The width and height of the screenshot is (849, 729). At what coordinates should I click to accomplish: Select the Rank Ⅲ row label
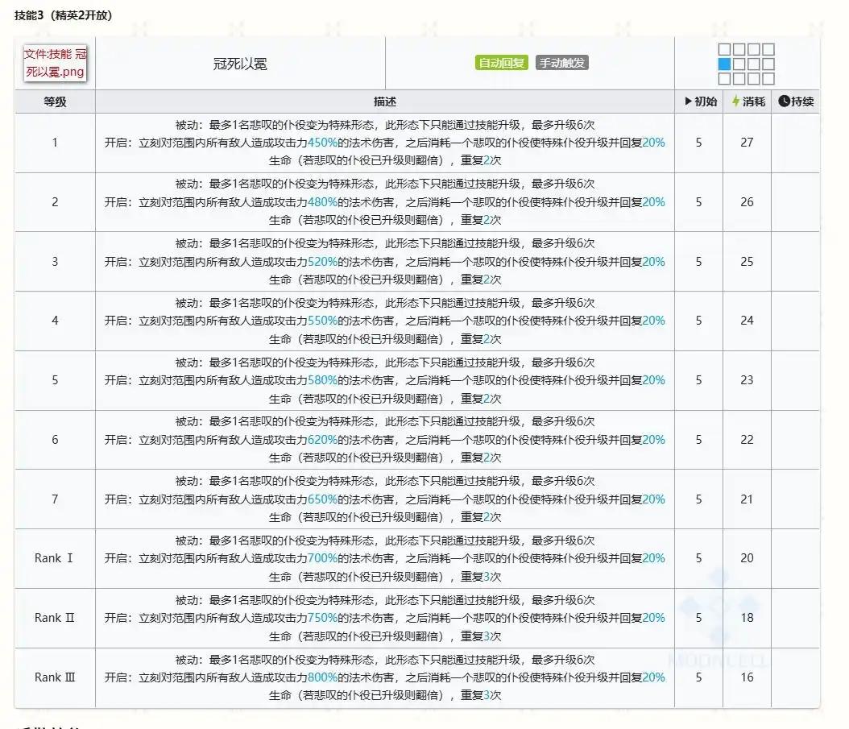click(55, 677)
